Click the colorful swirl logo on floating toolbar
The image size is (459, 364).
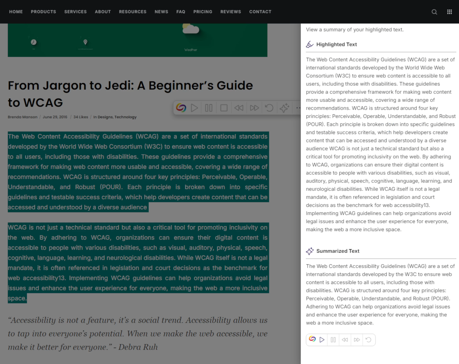click(181, 108)
